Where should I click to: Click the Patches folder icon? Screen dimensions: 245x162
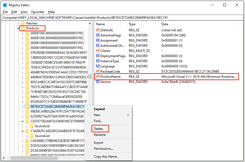pos(22,23)
